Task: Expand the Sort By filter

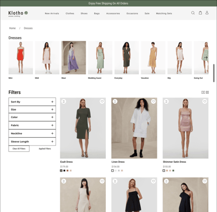Action: pyautogui.click(x=32, y=102)
